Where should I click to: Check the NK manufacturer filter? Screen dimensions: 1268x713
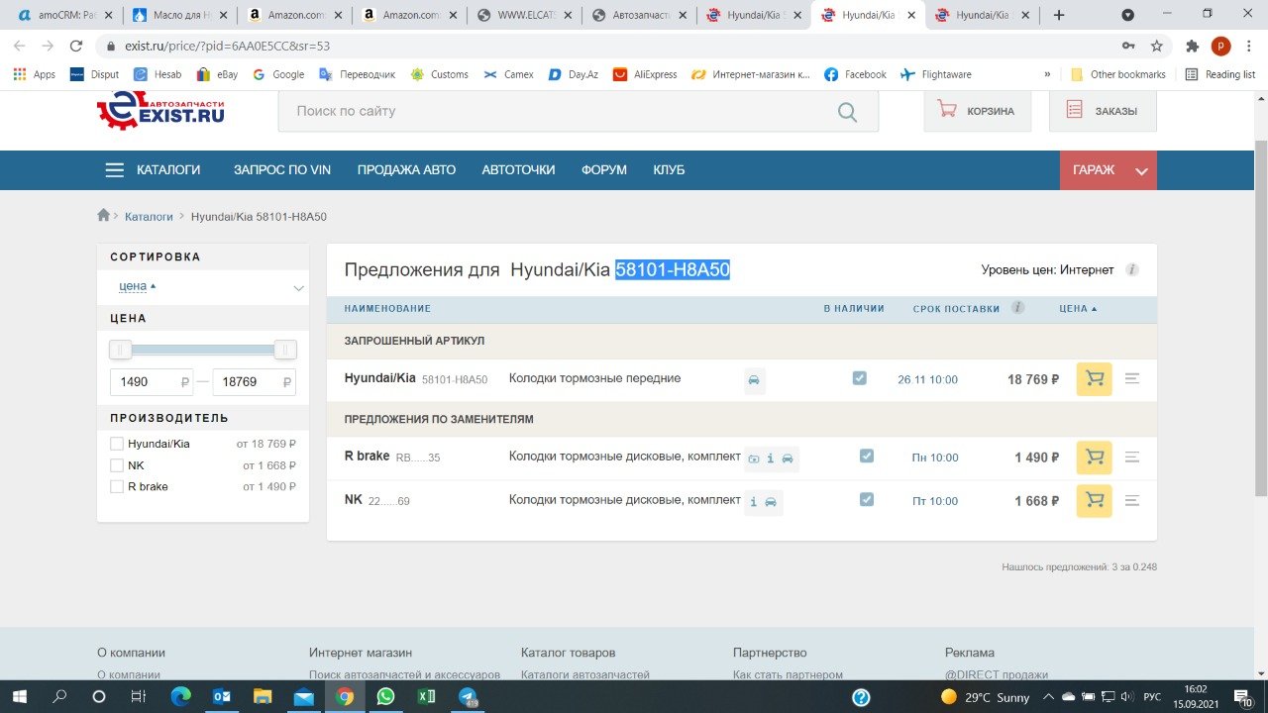click(x=117, y=465)
